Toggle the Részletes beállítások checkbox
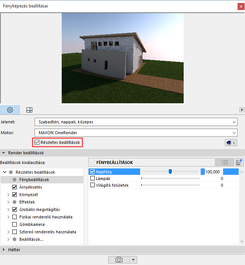Image resolution: width=245 pixels, height=265 pixels. (37, 142)
